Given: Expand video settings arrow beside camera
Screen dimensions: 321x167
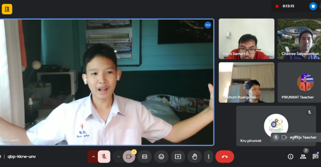Looking at the screenshot, I should point(118,157).
